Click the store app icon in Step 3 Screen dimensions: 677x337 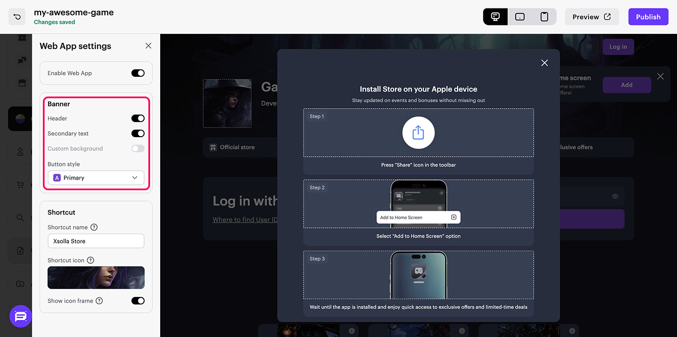click(x=419, y=272)
